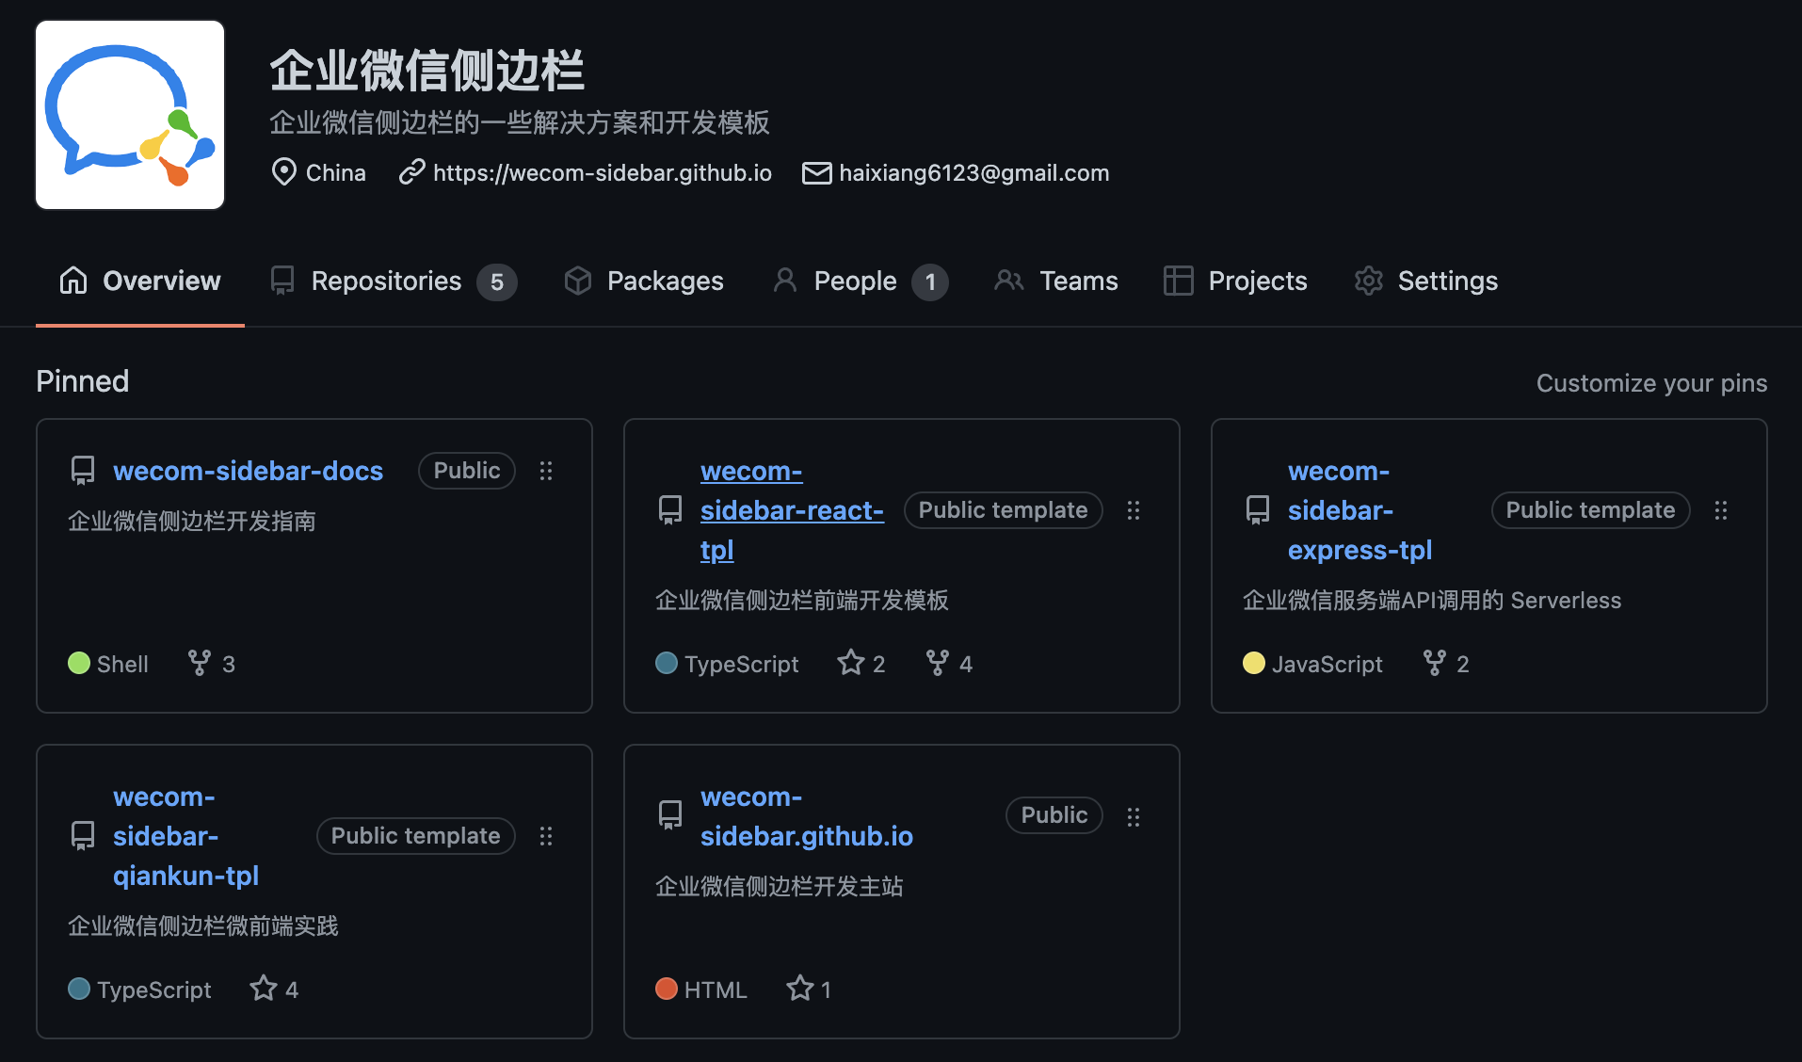The image size is (1802, 1062).
Task: Open the wecom-sidebar-express-tpl repository
Action: click(1360, 510)
